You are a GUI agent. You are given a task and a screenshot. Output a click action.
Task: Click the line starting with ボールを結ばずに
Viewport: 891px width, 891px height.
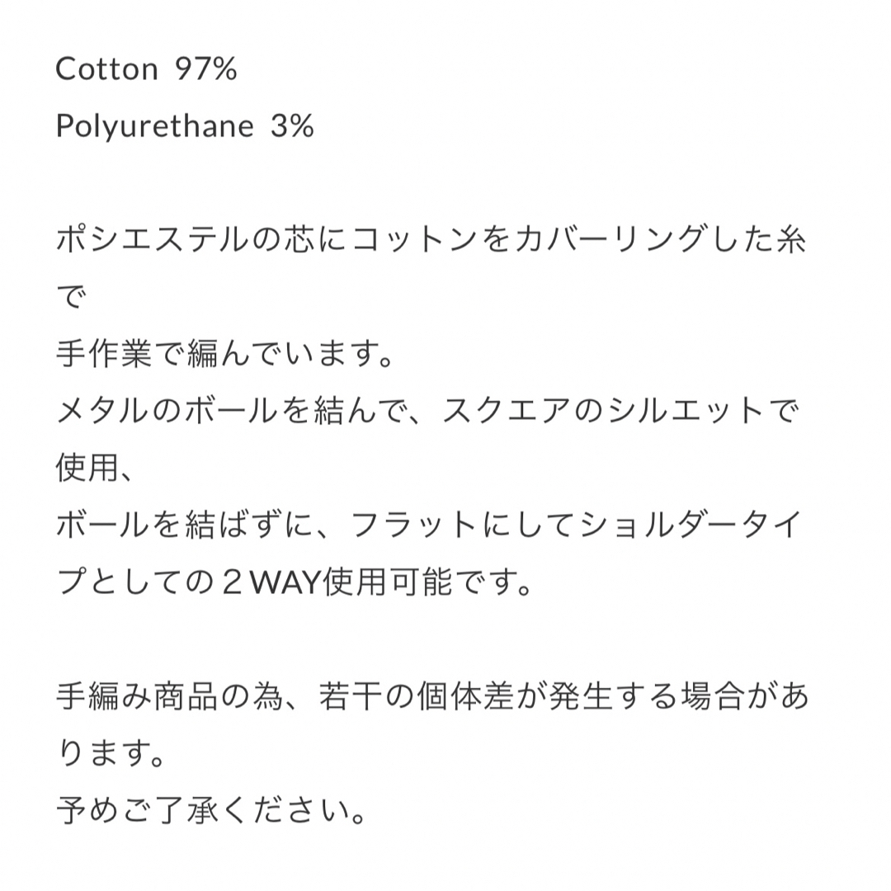tap(428, 525)
